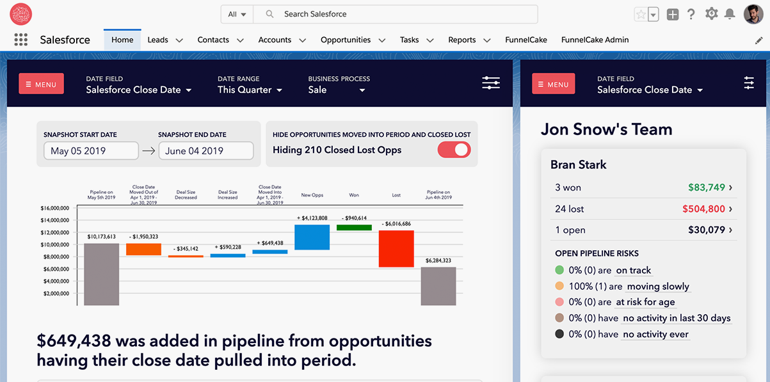Expand the Leads tab dropdown arrow

(x=179, y=40)
